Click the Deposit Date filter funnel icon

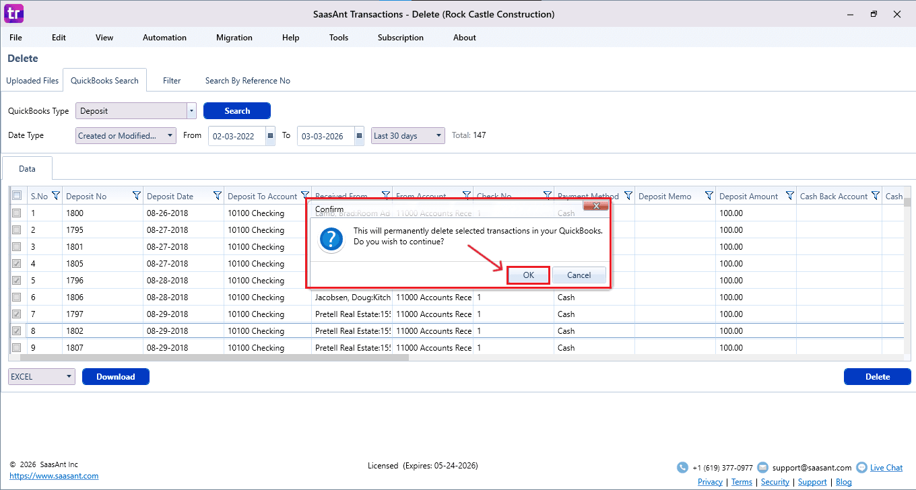coord(218,196)
